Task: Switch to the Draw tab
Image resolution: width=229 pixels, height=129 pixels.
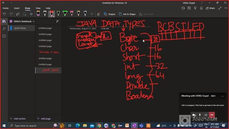Action: (28, 8)
